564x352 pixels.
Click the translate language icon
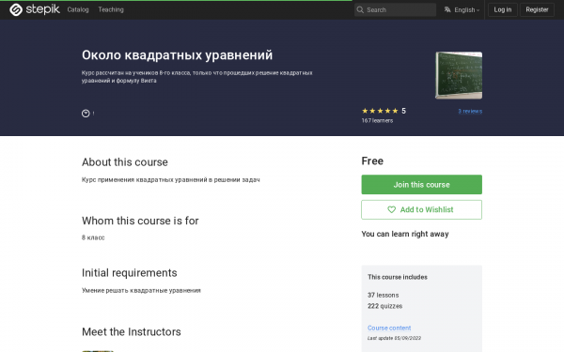[447, 9]
